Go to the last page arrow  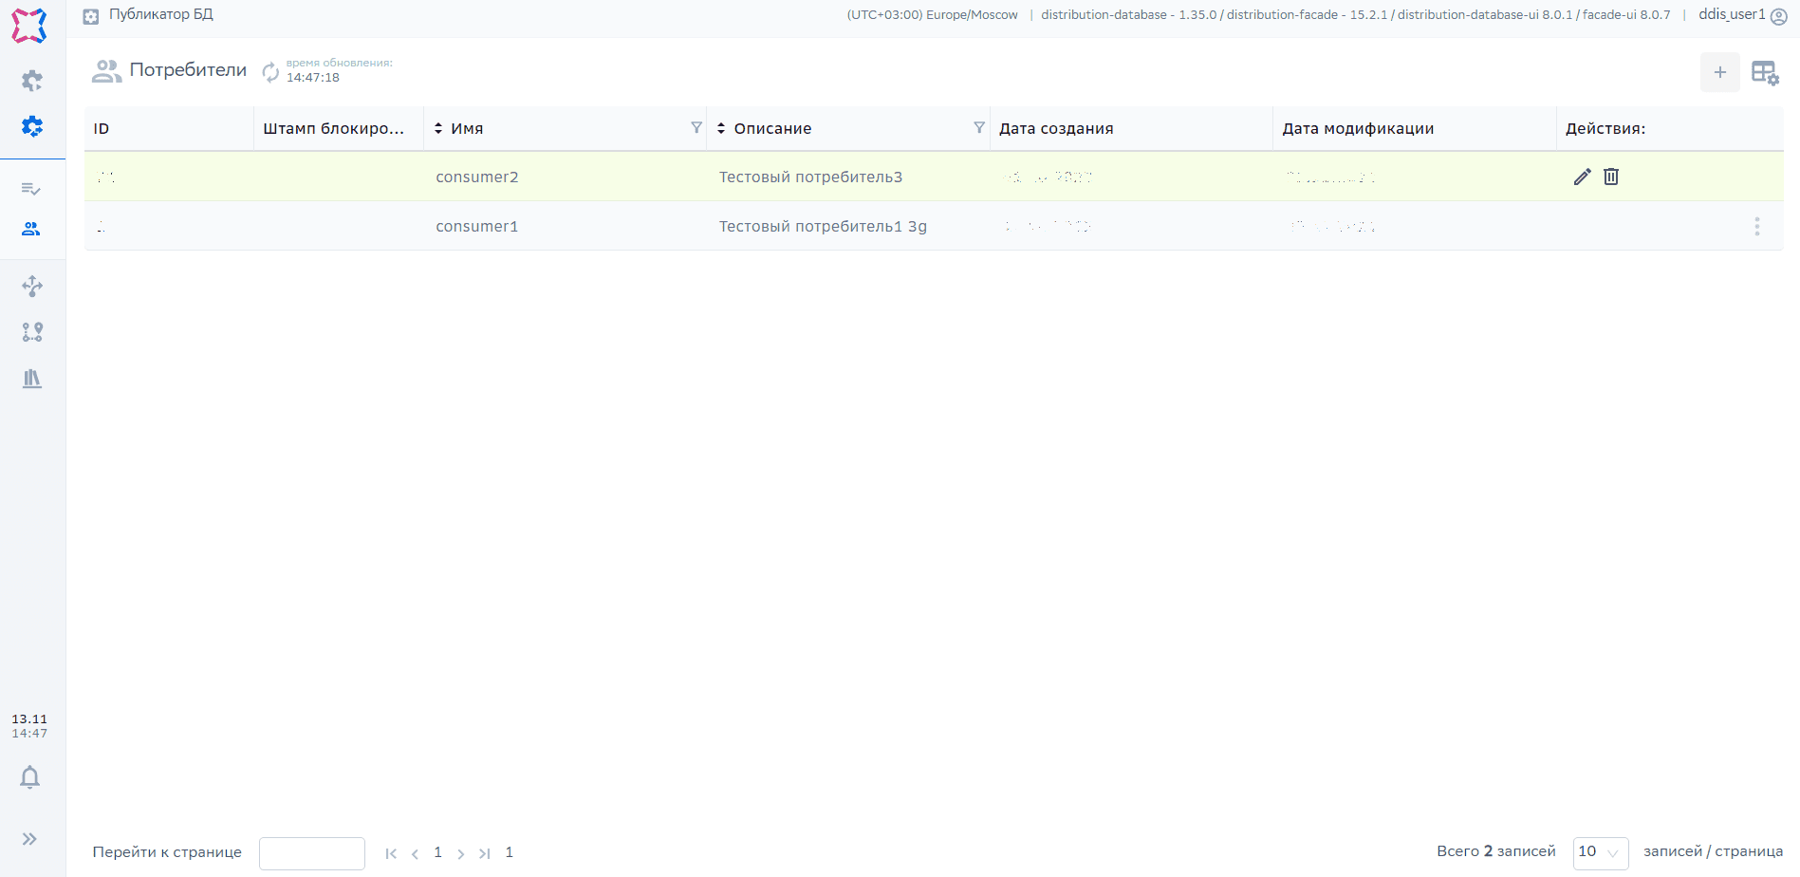click(x=485, y=853)
